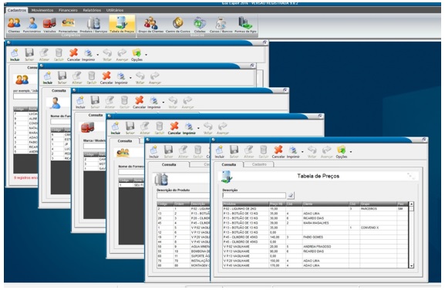
Task: Open Funcionários from the ribbon
Action: pos(32,25)
